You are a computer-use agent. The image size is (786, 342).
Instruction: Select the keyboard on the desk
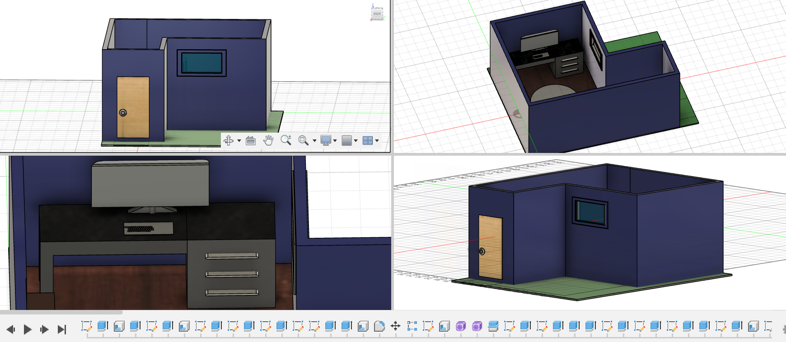(149, 228)
